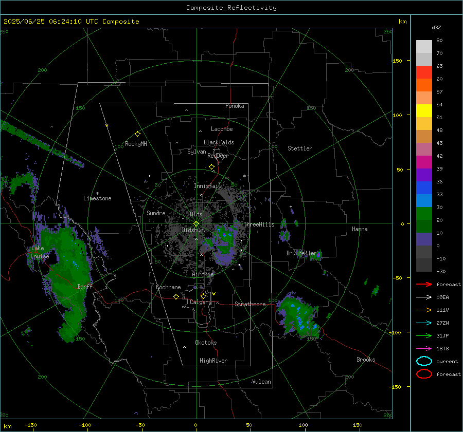This screenshot has height=432, width=463.
Task: Click the light grey swatch between 80 and 70
Action: (x=424, y=47)
